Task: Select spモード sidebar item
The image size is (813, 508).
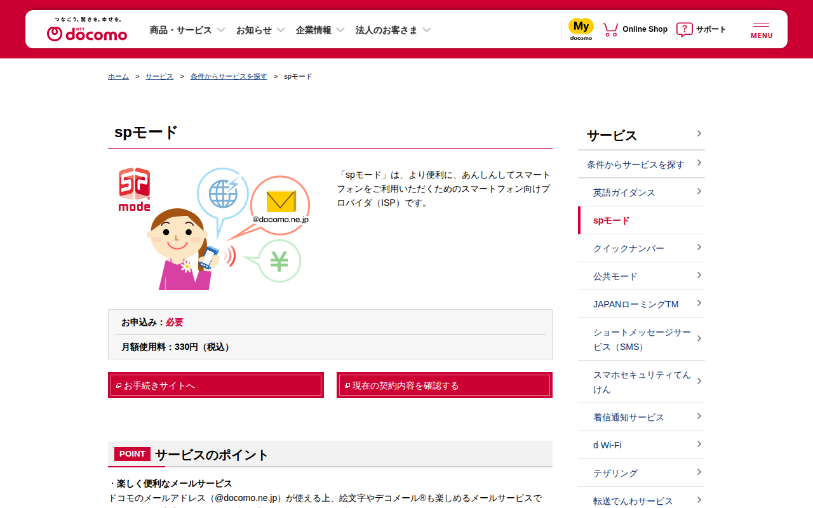Action: 642,220
